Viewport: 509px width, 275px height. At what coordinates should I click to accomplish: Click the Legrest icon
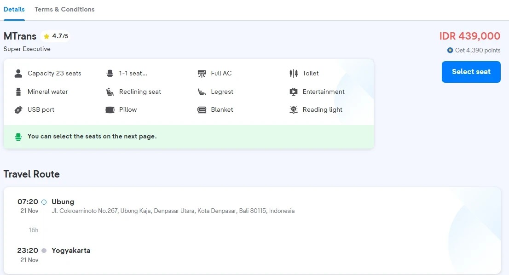[202, 92]
